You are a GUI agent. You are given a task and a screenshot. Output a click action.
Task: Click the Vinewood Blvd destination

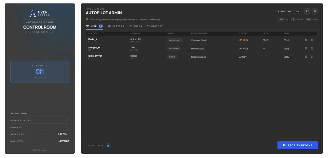[x=198, y=40]
